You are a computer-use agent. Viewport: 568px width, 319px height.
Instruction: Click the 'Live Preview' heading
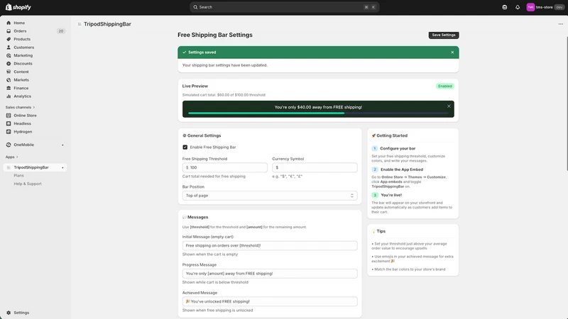195,86
